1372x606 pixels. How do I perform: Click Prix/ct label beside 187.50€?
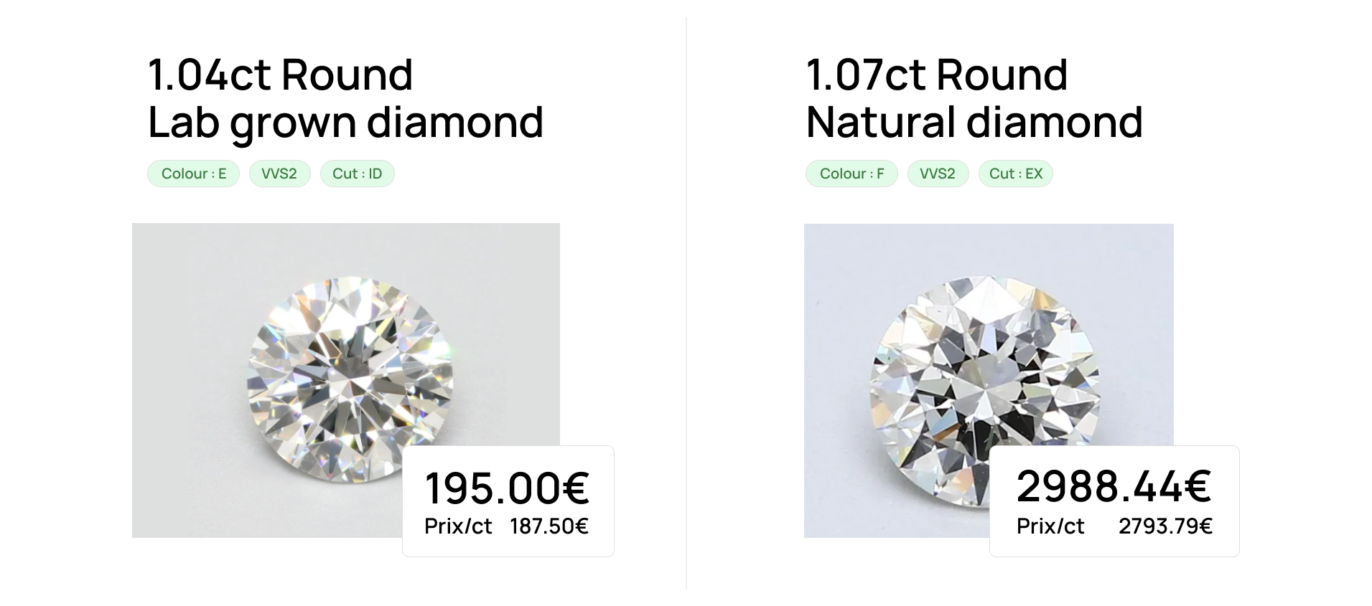[x=458, y=526]
